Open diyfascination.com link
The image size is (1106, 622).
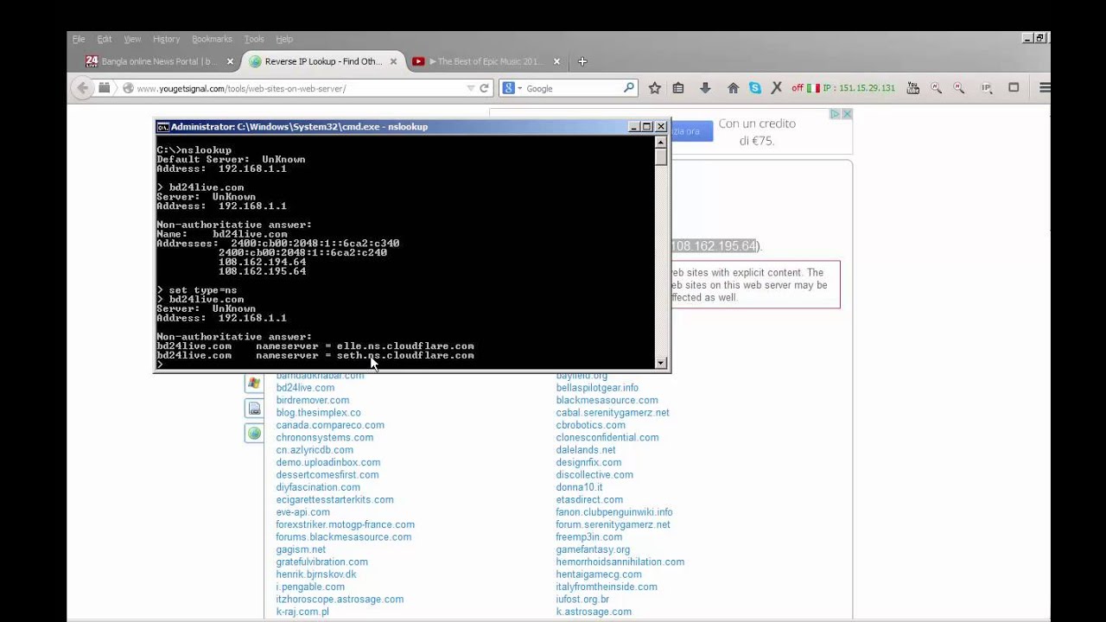(318, 487)
